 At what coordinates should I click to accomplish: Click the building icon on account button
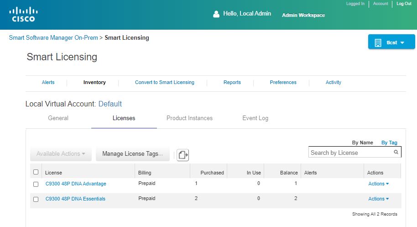click(378, 42)
